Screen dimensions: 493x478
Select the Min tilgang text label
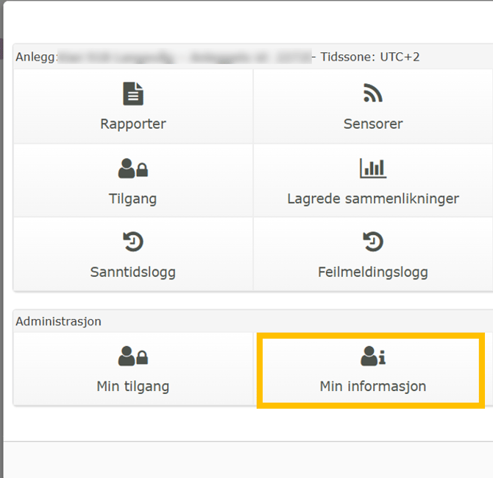tap(133, 386)
